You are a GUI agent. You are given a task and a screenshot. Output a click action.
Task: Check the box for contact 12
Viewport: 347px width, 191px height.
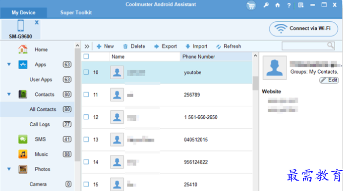coord(86,117)
